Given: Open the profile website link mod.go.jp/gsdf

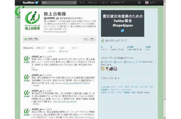Looking at the screenshot, I should tap(55, 32).
